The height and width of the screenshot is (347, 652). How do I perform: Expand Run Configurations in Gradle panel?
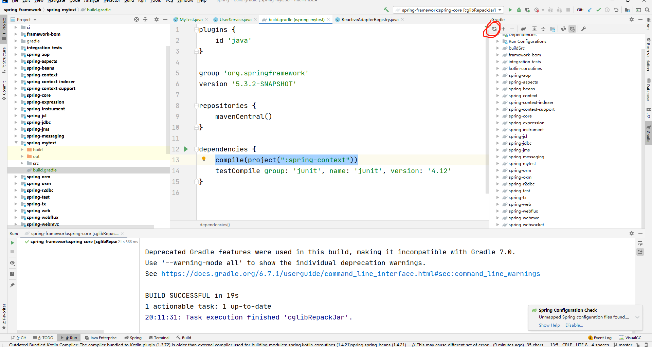pos(497,41)
